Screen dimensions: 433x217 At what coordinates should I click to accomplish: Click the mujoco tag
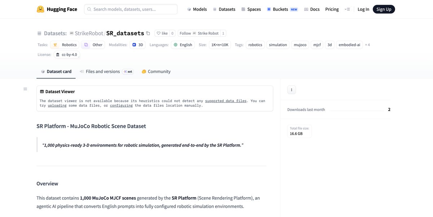[x=300, y=45]
